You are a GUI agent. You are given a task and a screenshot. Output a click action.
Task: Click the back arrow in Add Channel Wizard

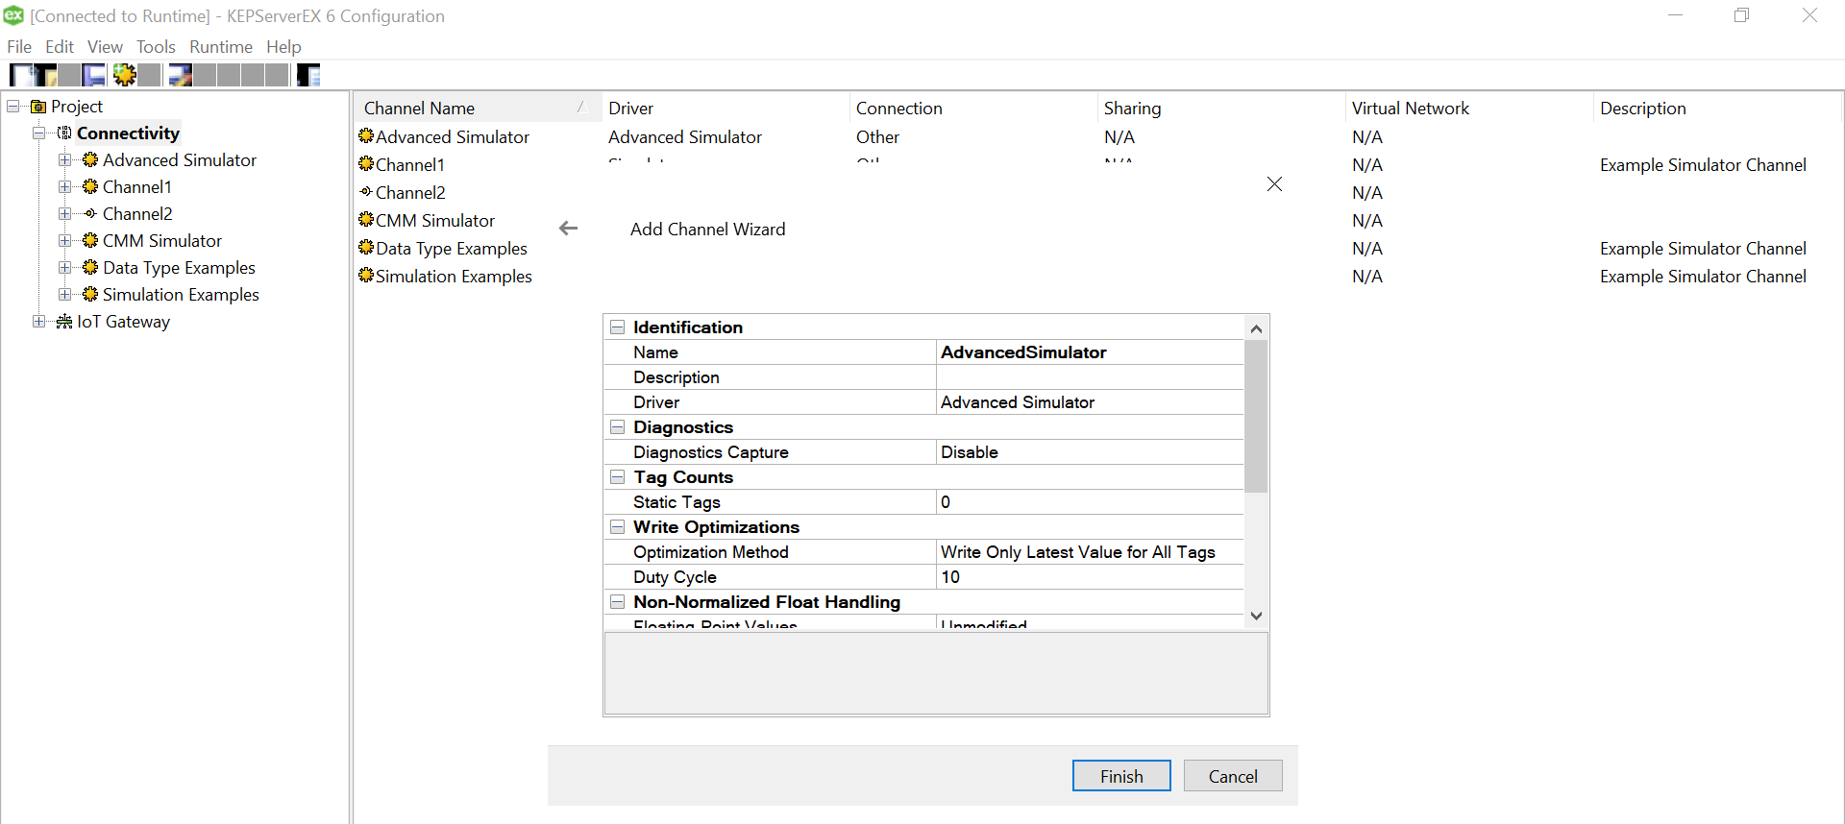coord(568,229)
